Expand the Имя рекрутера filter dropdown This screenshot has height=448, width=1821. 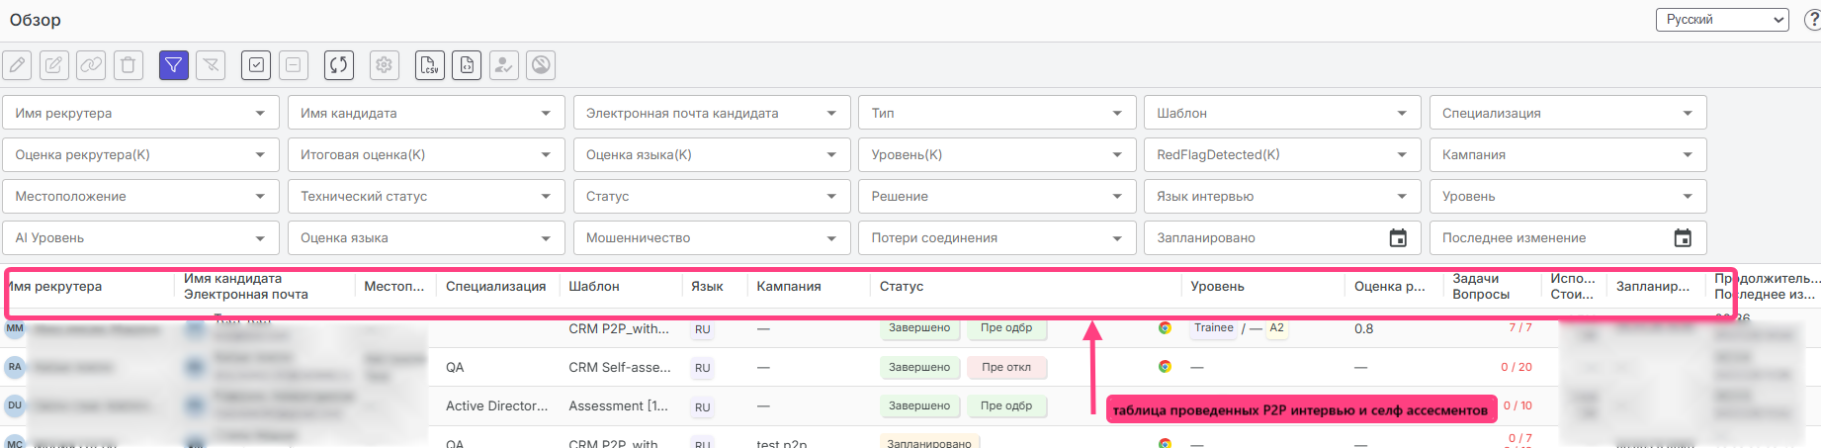[140, 113]
